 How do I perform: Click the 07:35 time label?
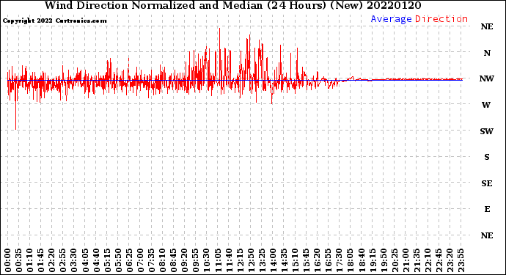(151, 260)
